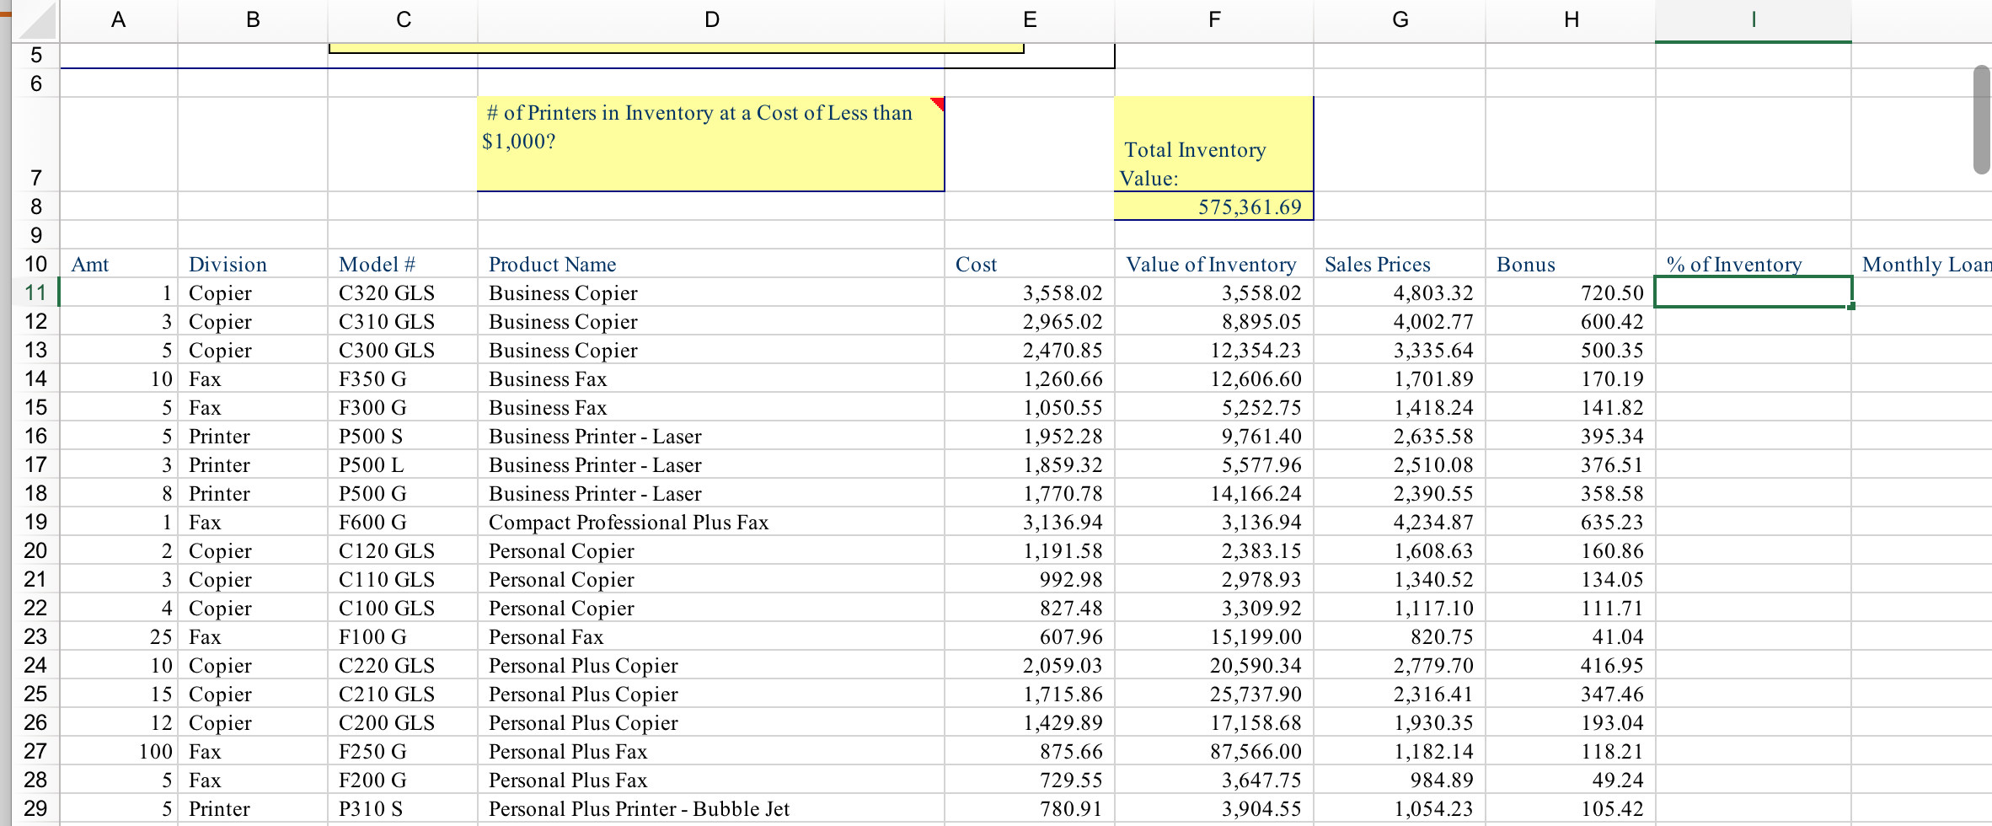Click the 'Cost' header cell

point(977,264)
